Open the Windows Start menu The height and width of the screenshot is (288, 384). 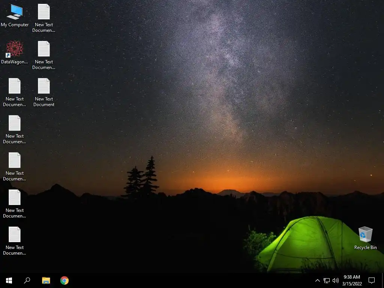point(9,280)
